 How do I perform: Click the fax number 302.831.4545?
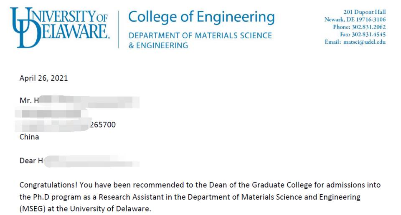369,35
